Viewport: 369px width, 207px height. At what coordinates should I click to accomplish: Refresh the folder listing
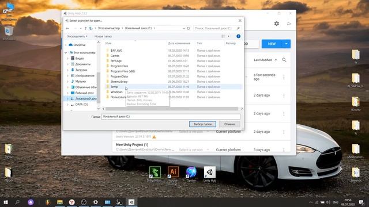(189, 28)
